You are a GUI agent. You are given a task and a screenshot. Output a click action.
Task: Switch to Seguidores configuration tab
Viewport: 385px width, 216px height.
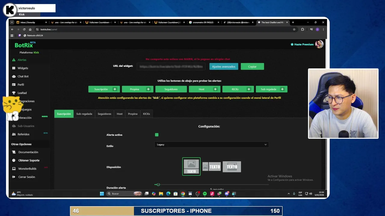tap(104, 114)
